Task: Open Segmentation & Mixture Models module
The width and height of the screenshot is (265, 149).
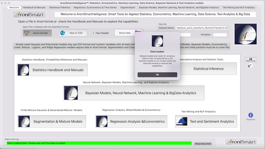Action: point(52,121)
